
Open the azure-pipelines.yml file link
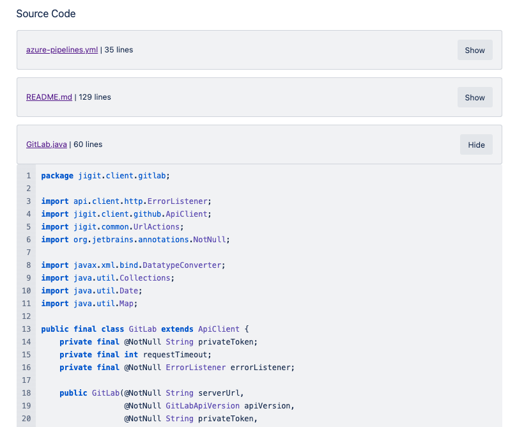[x=62, y=50]
